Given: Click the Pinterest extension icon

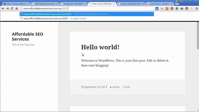Looking at the screenshot, I should (x=187, y=8).
